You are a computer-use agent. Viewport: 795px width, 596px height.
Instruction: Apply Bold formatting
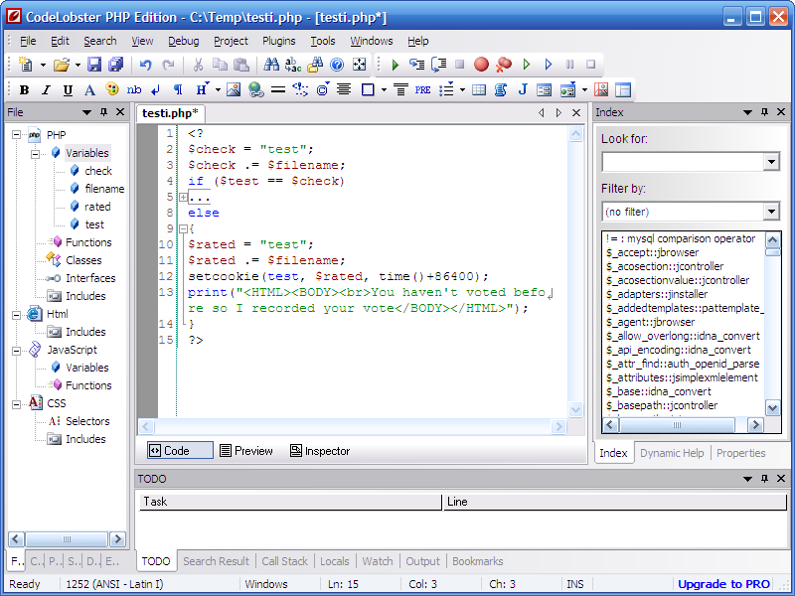[x=24, y=90]
